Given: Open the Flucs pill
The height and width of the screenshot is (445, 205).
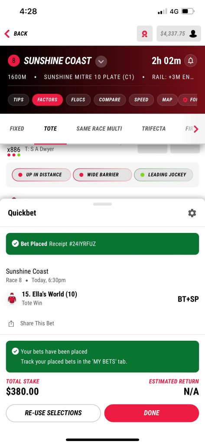Looking at the screenshot, I should point(78,100).
